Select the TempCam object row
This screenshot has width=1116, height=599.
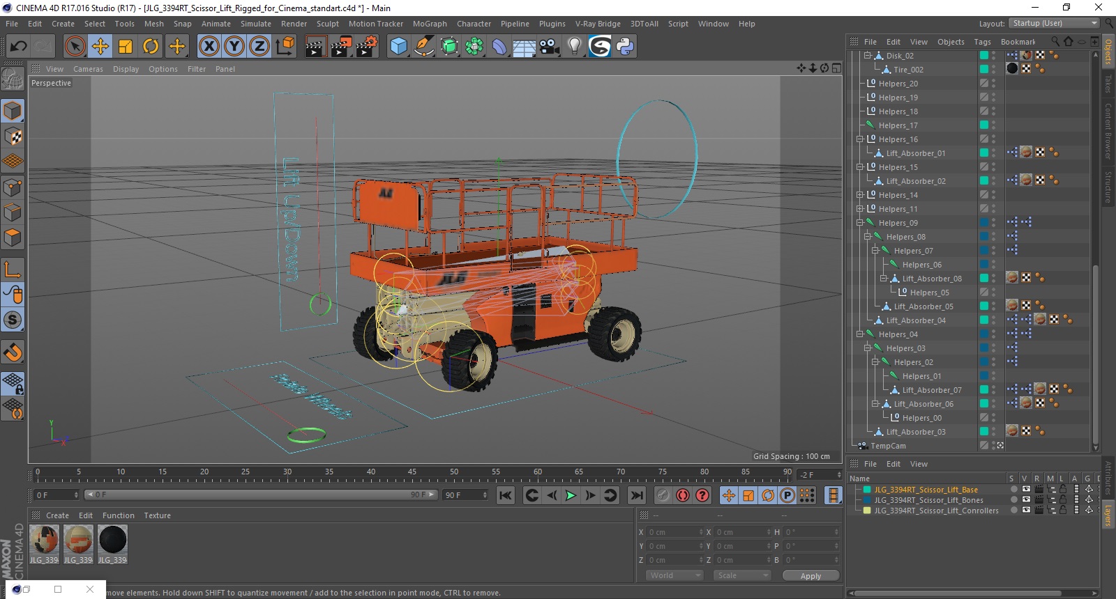coord(888,446)
